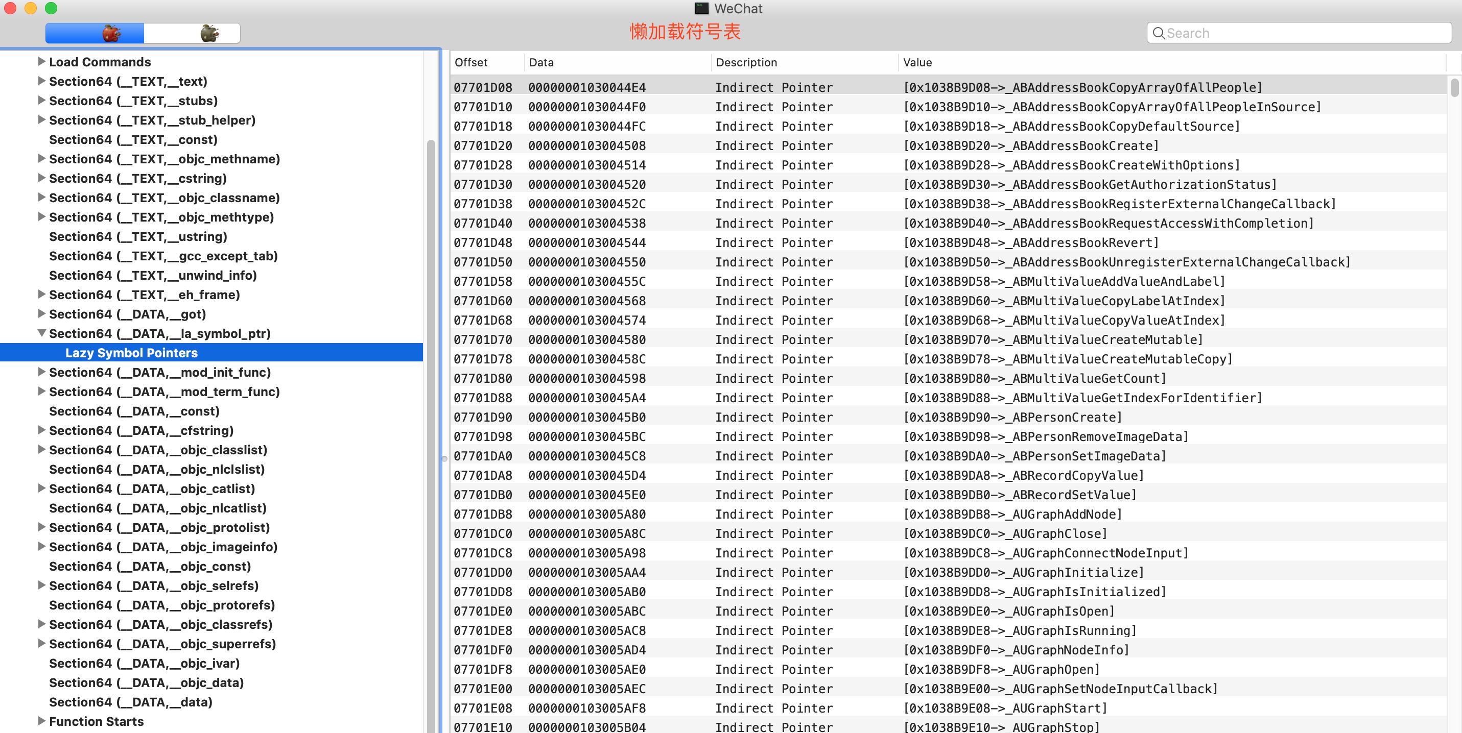Select the _AUGraphOpen value cell
Screen dimensions: 1462x733
click(1002, 669)
